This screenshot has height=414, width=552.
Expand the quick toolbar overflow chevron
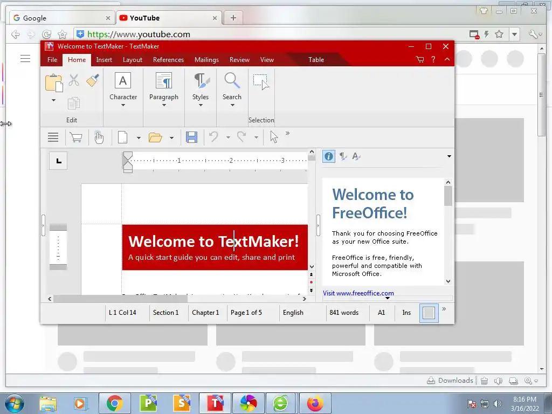pyautogui.click(x=288, y=133)
